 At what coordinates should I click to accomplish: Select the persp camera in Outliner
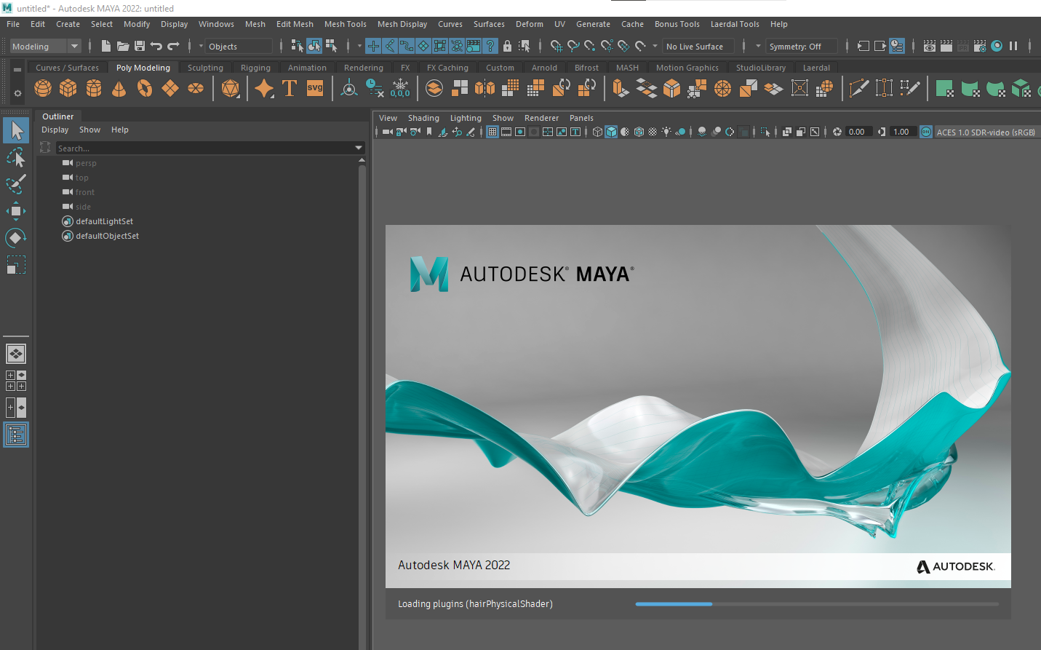pos(86,163)
